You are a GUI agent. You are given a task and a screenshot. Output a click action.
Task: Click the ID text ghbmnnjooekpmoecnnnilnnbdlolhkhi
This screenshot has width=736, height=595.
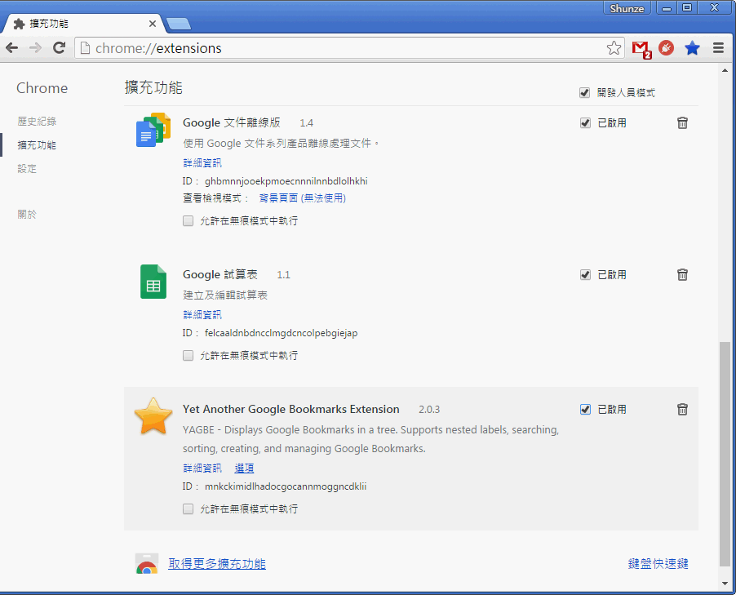point(286,181)
